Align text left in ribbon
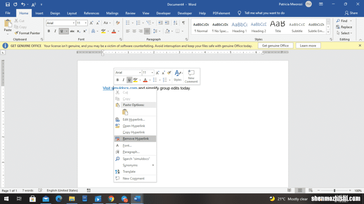Image resolution: width=364 pixels, height=204 pixels. click(128, 31)
